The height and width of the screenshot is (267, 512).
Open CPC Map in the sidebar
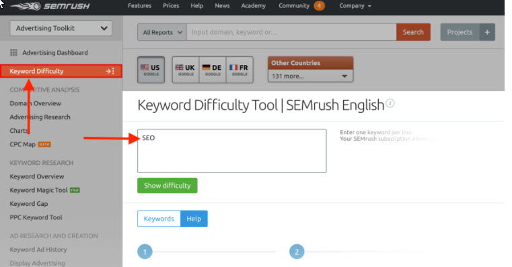[22, 144]
